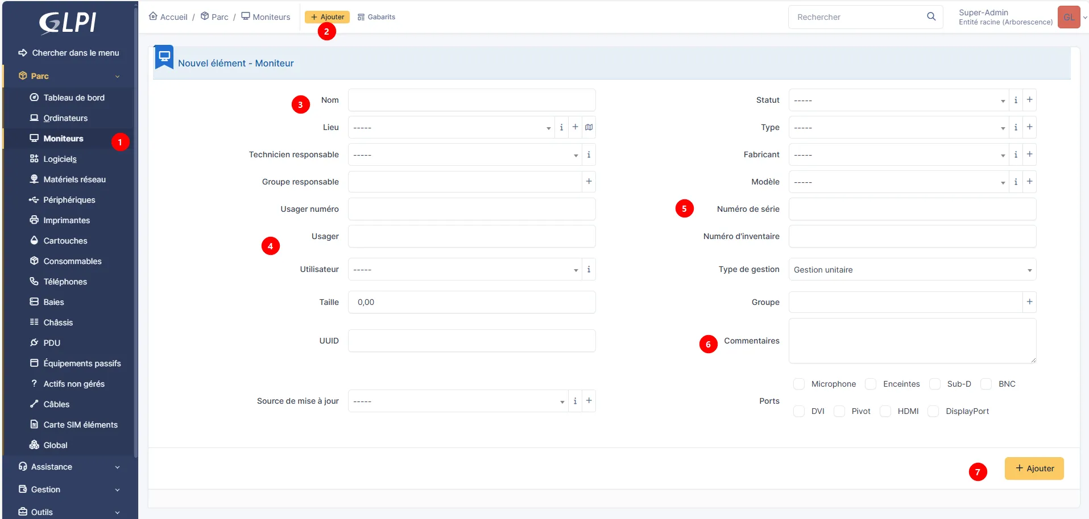Click into the Nom field
Viewport: 1089px width, 519px height.
pos(471,100)
